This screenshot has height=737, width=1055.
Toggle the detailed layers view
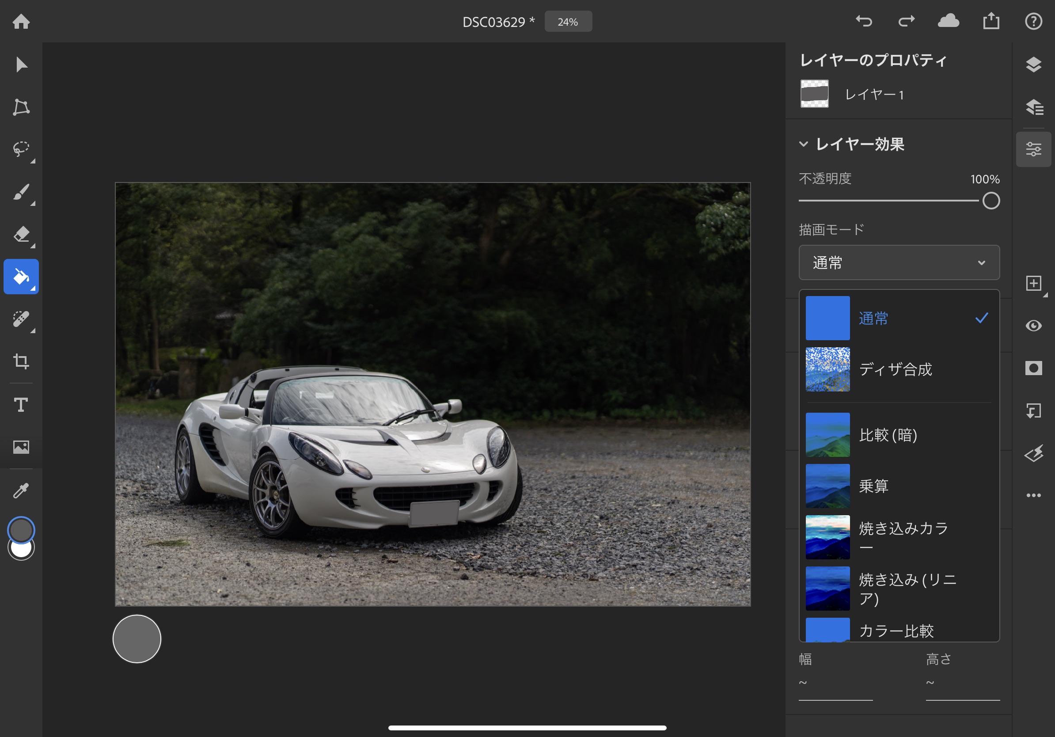pos(1033,107)
